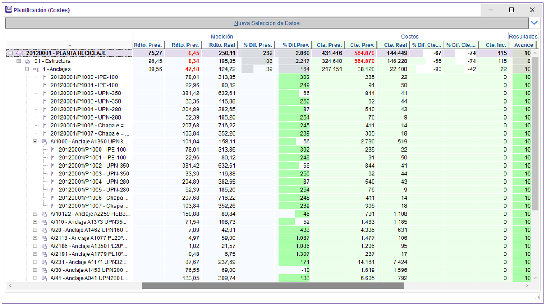Collapse the A/1000 Anclaje A1360 node
Screen dimensions: 546x306
click(35, 142)
